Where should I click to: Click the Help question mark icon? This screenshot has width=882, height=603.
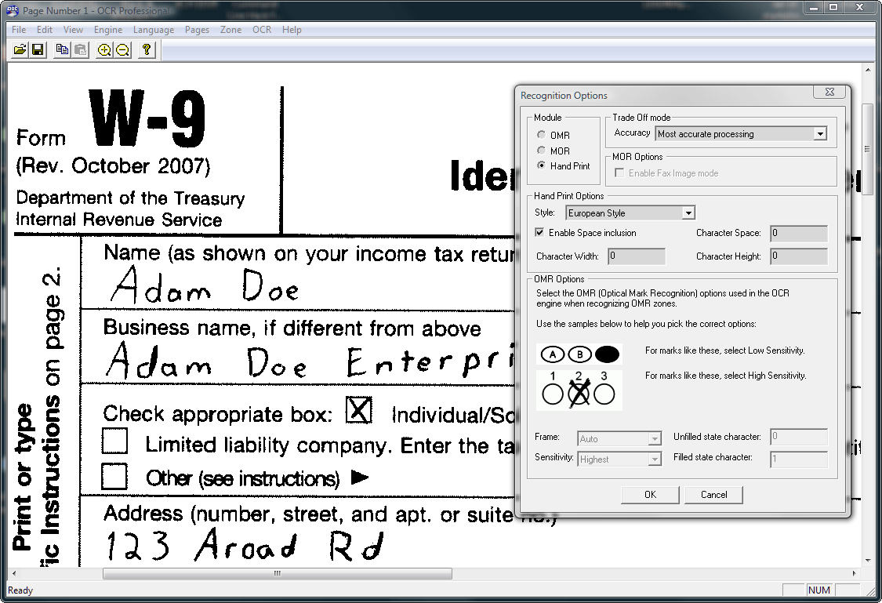tap(147, 50)
